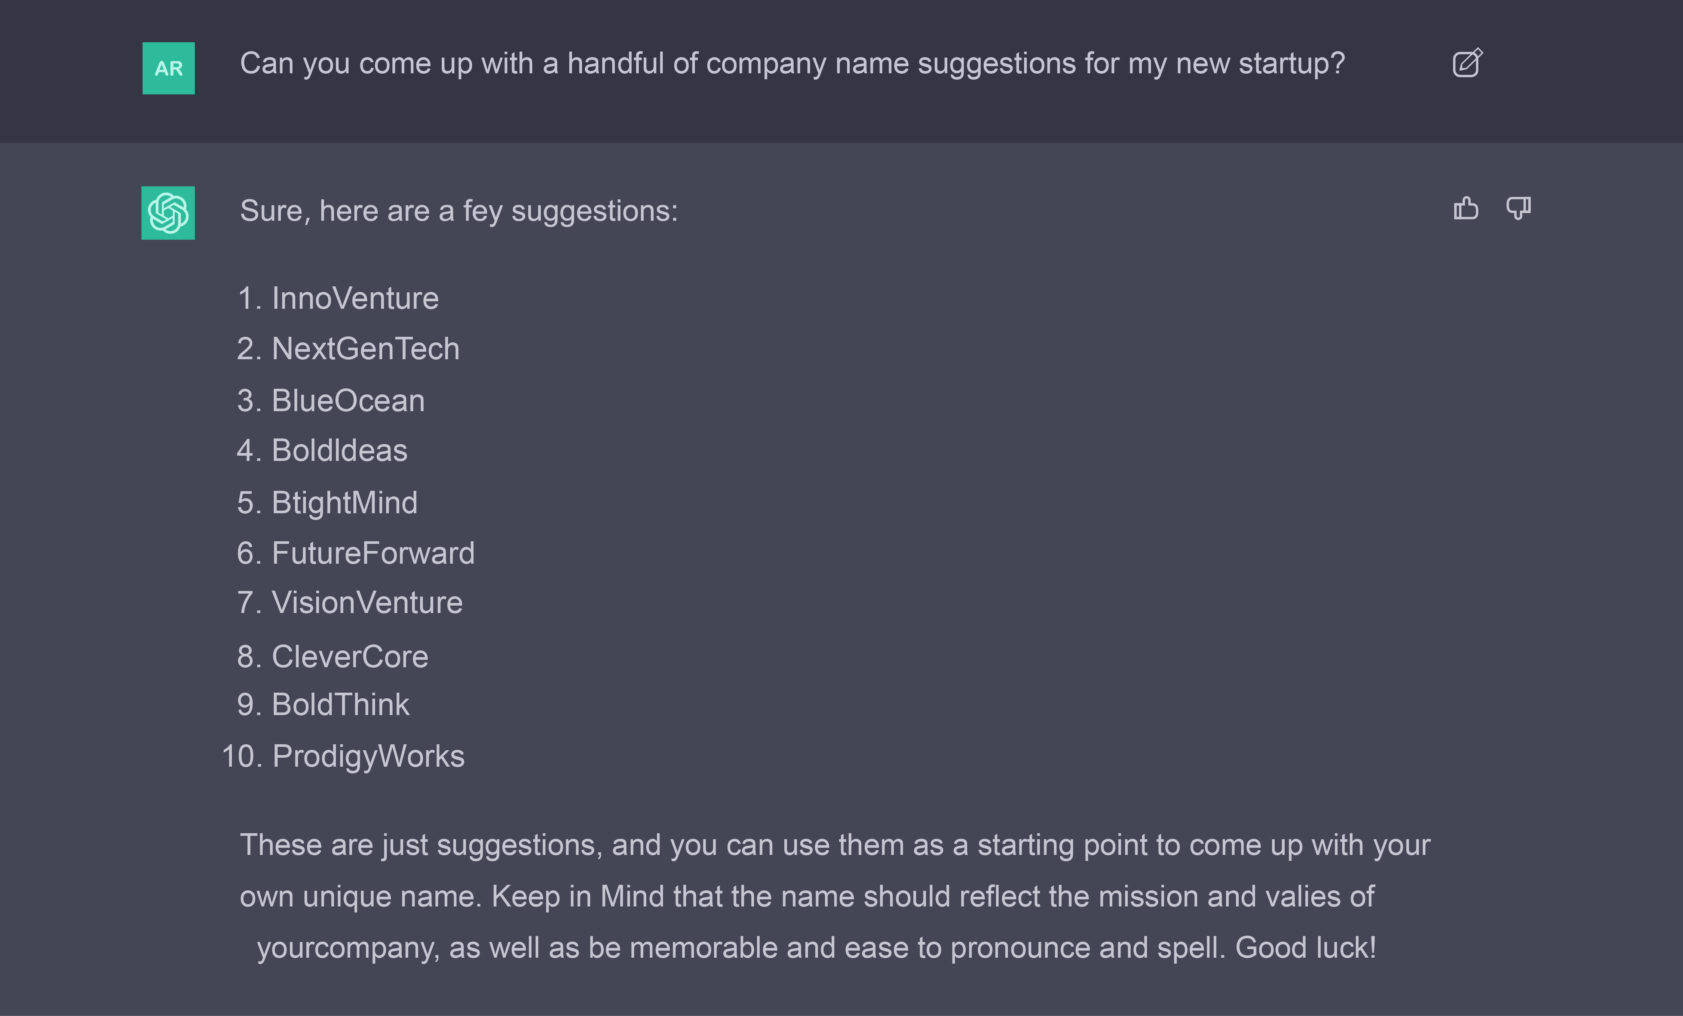Click the AR user avatar
The image size is (1683, 1016).
point(168,68)
